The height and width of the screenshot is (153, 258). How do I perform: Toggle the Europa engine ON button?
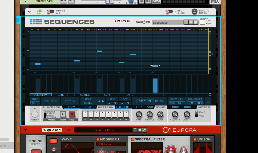[x=54, y=141]
